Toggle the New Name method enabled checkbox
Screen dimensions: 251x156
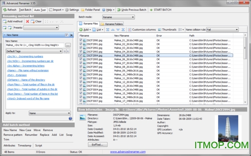pos(67,35)
